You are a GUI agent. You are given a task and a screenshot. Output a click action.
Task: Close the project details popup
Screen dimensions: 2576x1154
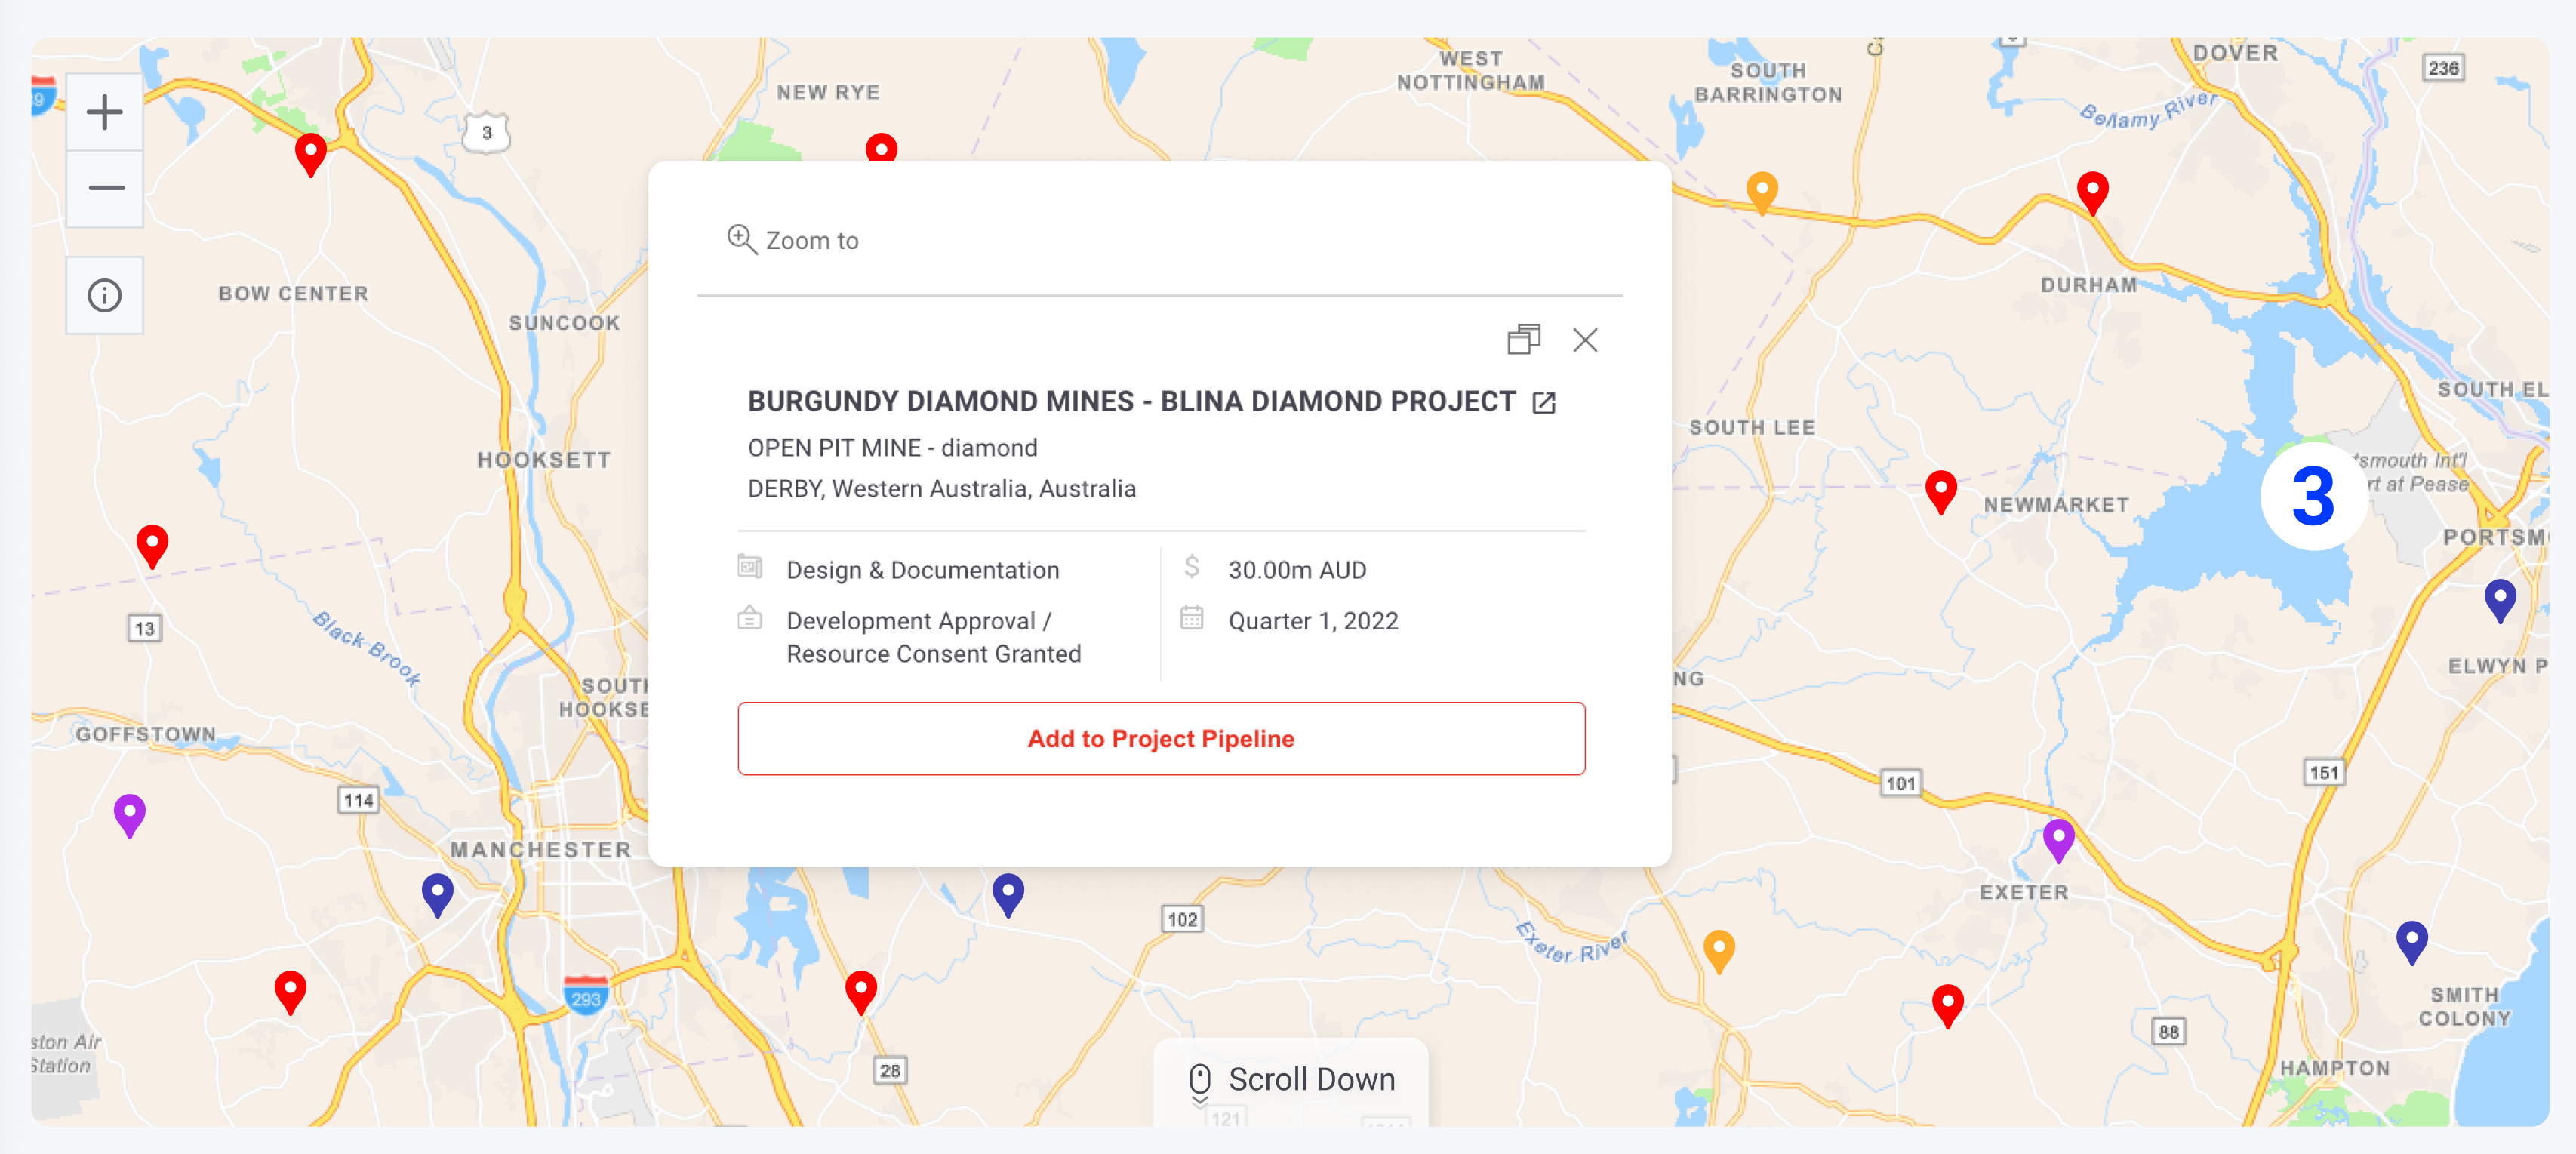1585,340
